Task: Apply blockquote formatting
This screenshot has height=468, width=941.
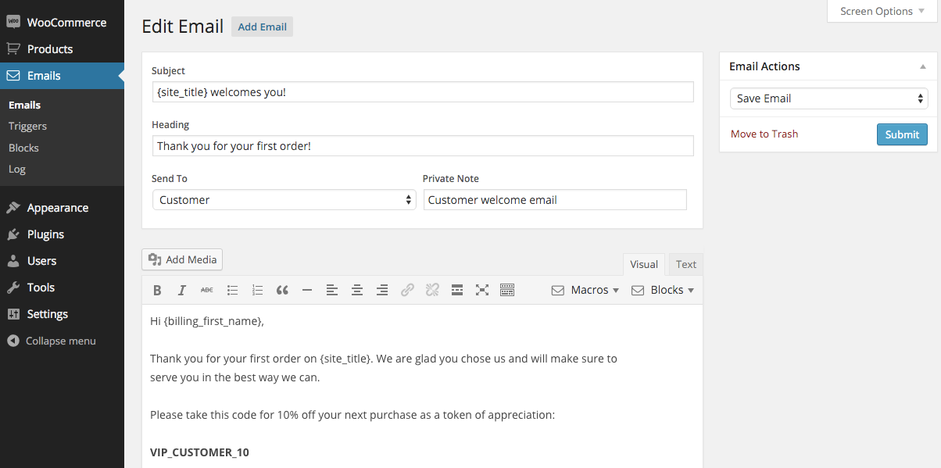Action: tap(282, 291)
